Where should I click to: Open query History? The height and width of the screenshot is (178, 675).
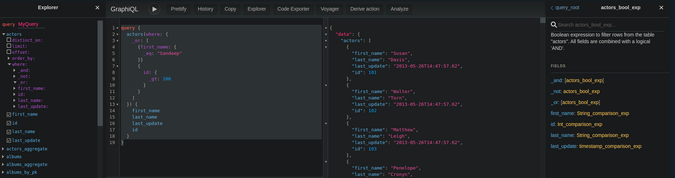206,9
